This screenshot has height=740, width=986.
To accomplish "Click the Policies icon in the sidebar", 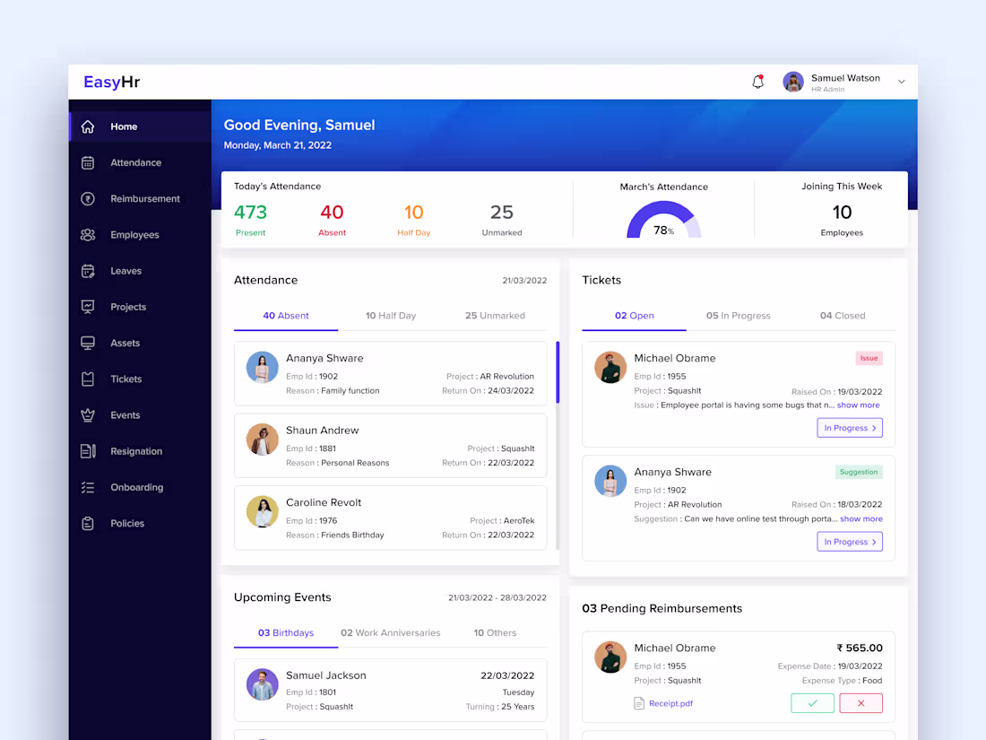I will point(88,523).
